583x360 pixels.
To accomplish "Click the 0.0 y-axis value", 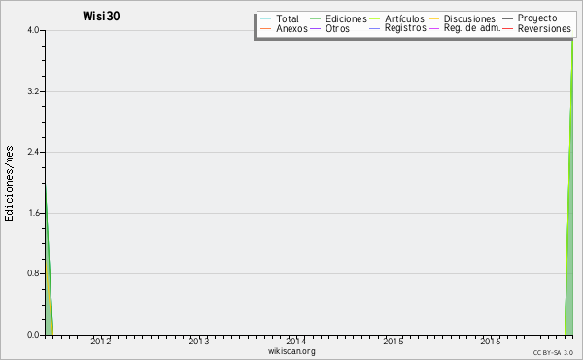I will [x=33, y=335].
